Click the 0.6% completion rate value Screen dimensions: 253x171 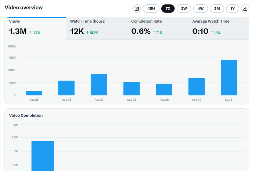[x=141, y=31]
